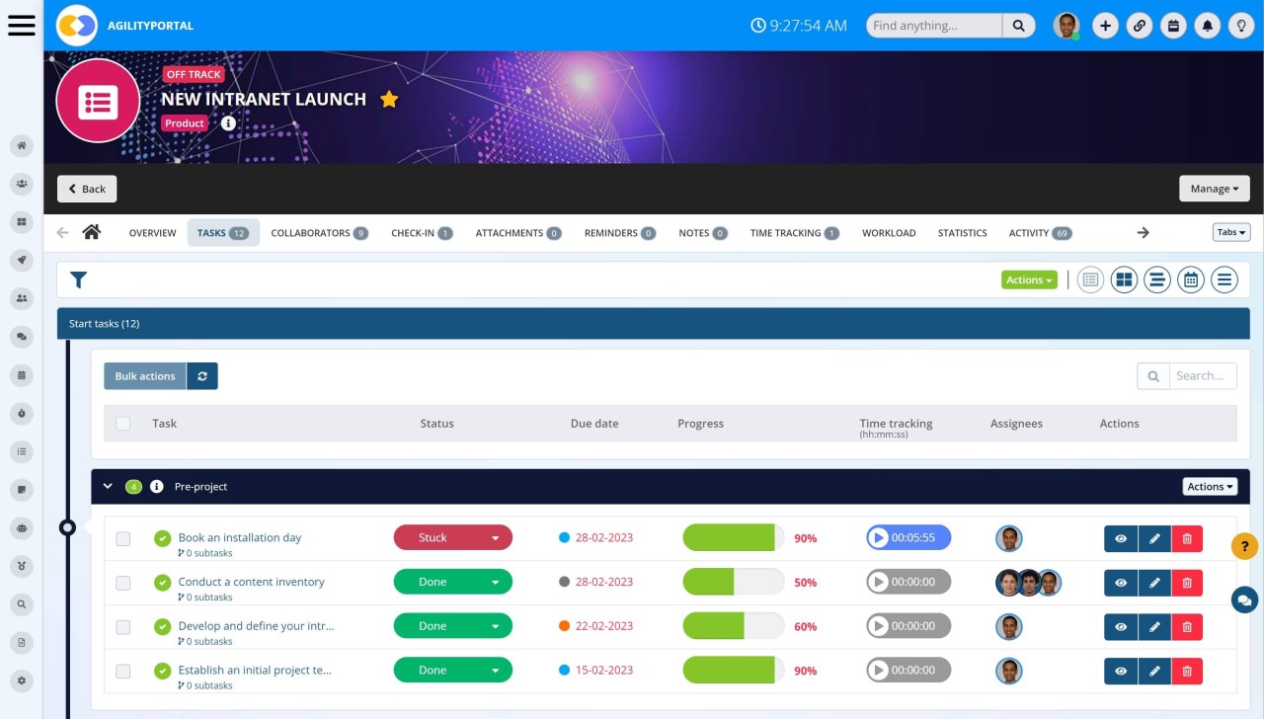Image resolution: width=1264 pixels, height=719 pixels.
Task: Select all tasks with the header checkbox
Action: tap(122, 423)
